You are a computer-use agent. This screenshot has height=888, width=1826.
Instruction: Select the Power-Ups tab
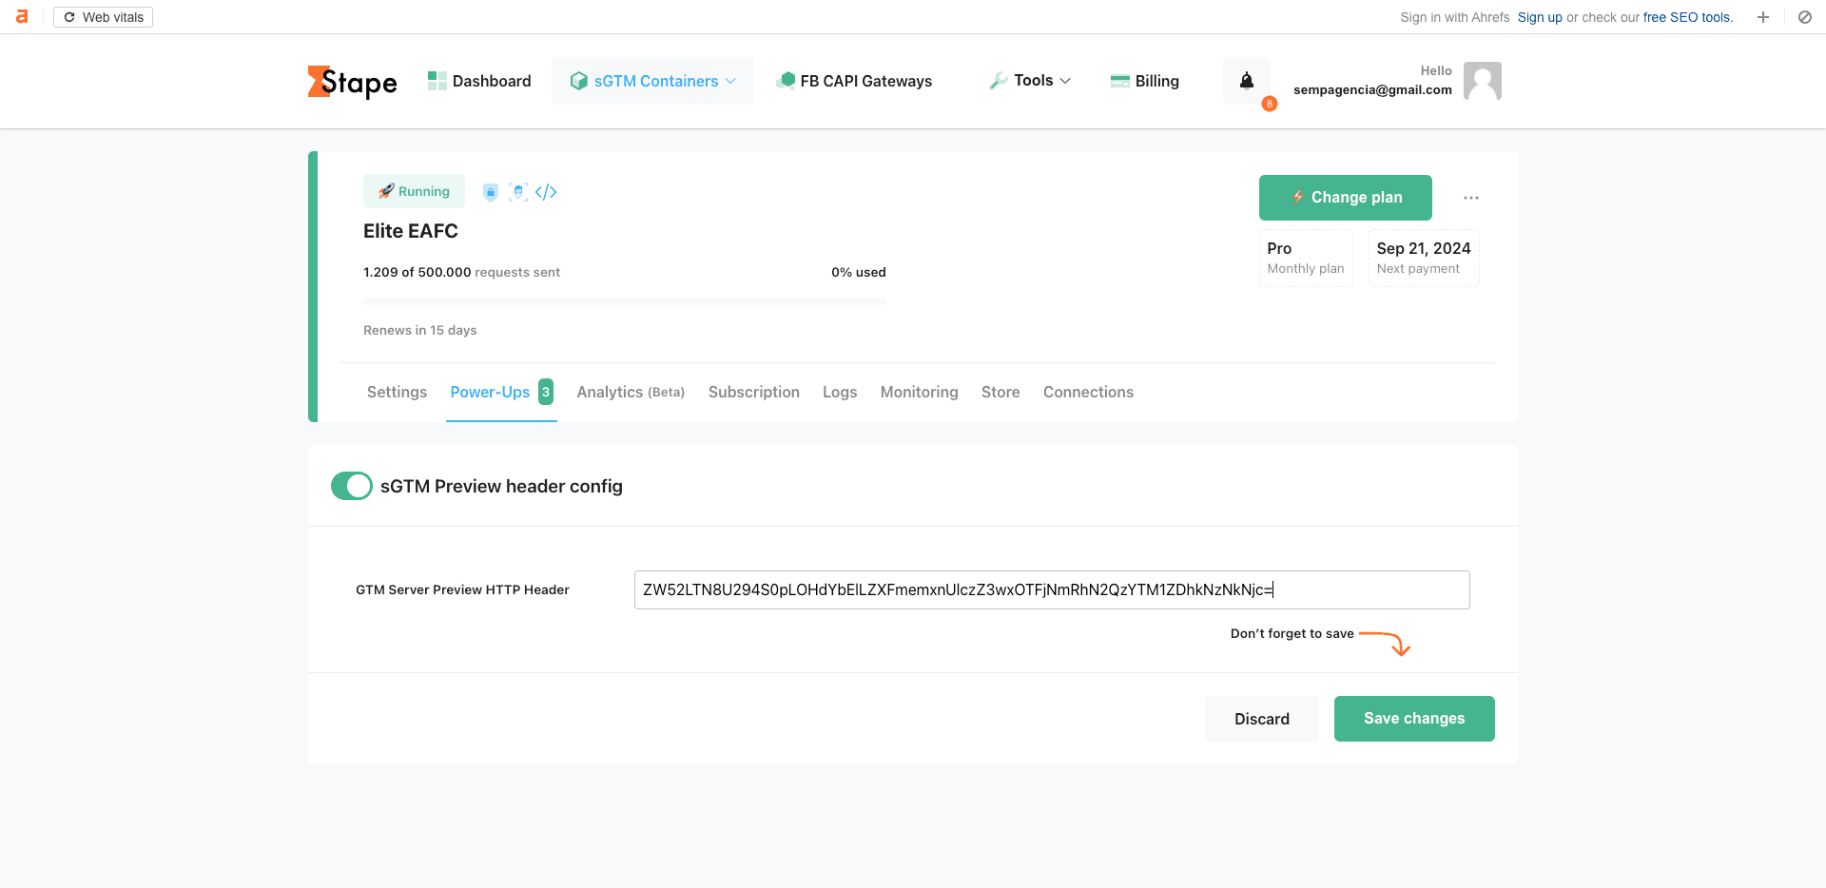501,392
